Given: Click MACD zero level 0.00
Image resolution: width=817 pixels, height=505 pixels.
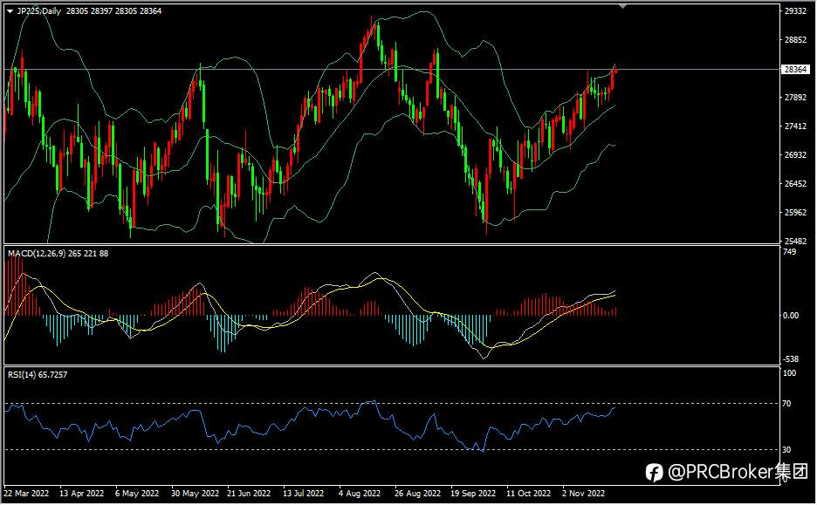Looking at the screenshot, I should [x=791, y=316].
